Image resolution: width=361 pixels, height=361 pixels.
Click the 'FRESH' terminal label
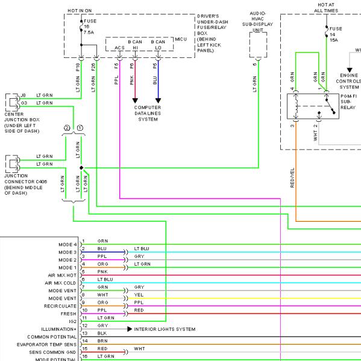[x=69, y=314]
